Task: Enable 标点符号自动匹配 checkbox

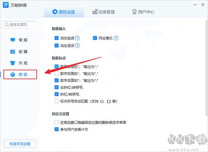Action: click(57, 101)
